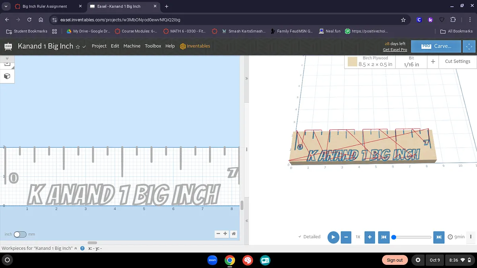Toggle the Detailed preview option
Image resolution: width=477 pixels, height=268 pixels.
pyautogui.click(x=309, y=237)
